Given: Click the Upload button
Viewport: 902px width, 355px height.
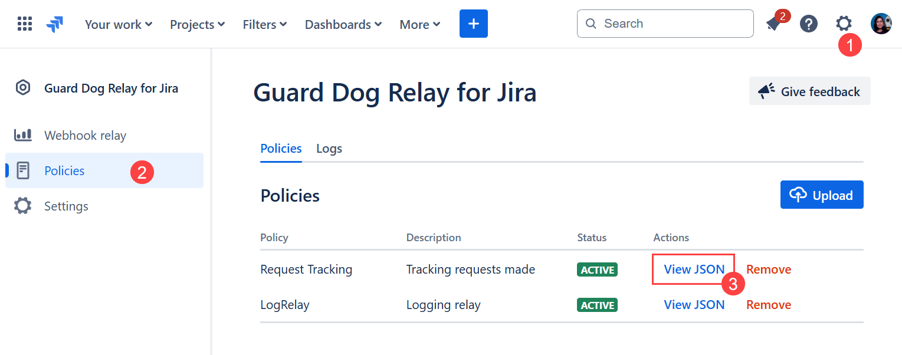Looking at the screenshot, I should [x=822, y=195].
